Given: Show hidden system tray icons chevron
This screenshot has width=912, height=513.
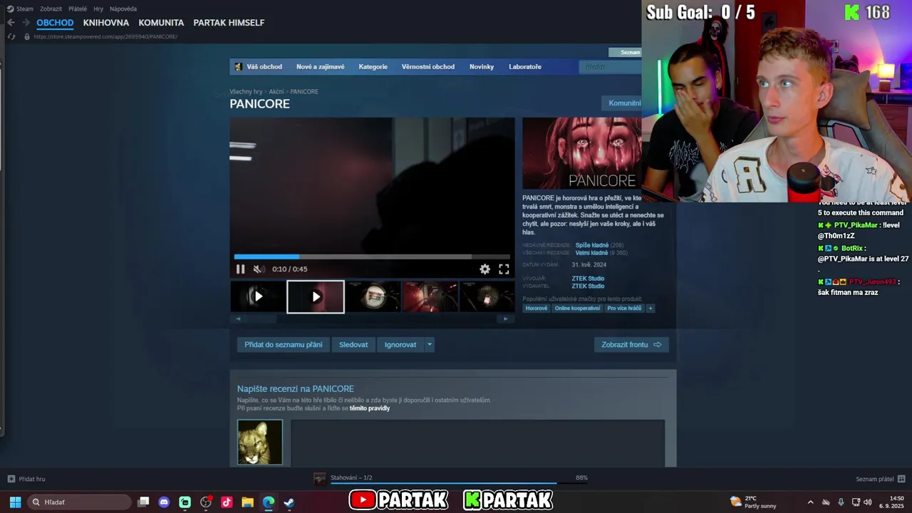Looking at the screenshot, I should click(810, 502).
